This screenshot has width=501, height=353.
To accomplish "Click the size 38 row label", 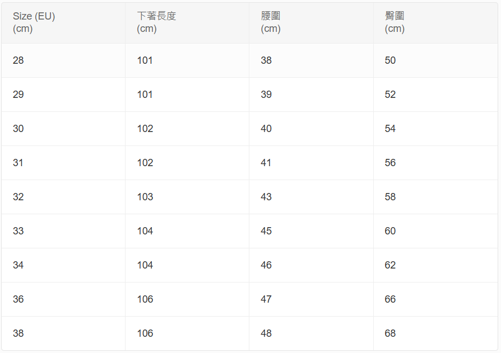I will coord(18,333).
